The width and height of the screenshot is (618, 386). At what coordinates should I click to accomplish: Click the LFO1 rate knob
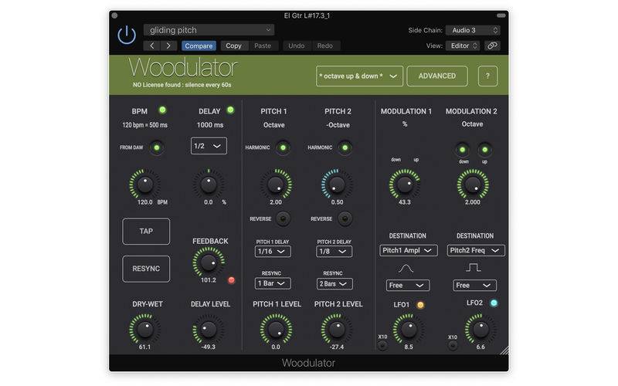[x=409, y=330]
